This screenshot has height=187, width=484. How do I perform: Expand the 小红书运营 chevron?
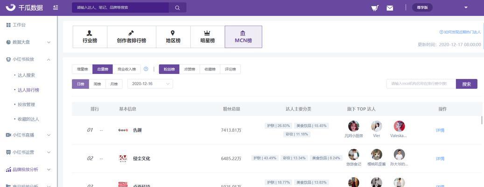49,152
